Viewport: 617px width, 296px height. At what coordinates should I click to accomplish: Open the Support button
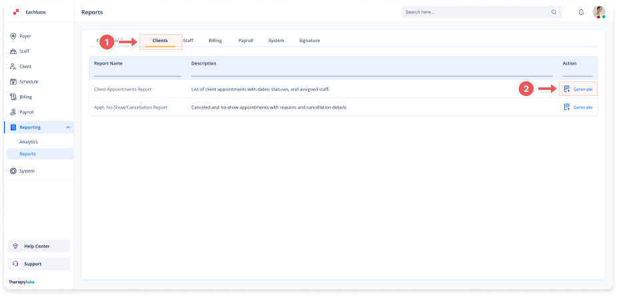39,264
